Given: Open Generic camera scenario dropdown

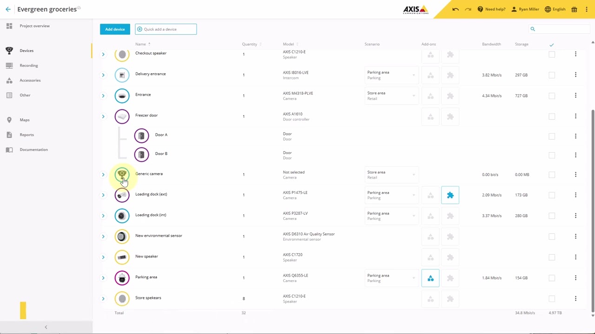Looking at the screenshot, I should [x=391, y=174].
